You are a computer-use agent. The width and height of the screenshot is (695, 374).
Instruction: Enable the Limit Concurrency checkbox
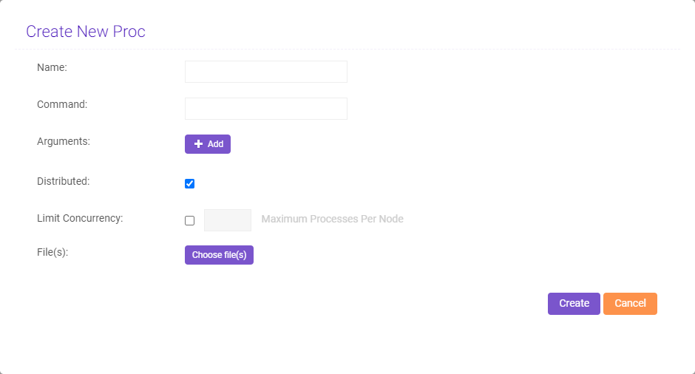pos(190,220)
